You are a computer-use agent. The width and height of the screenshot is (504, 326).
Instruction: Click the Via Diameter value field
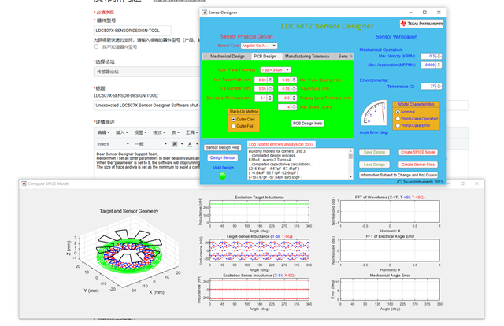261,89
